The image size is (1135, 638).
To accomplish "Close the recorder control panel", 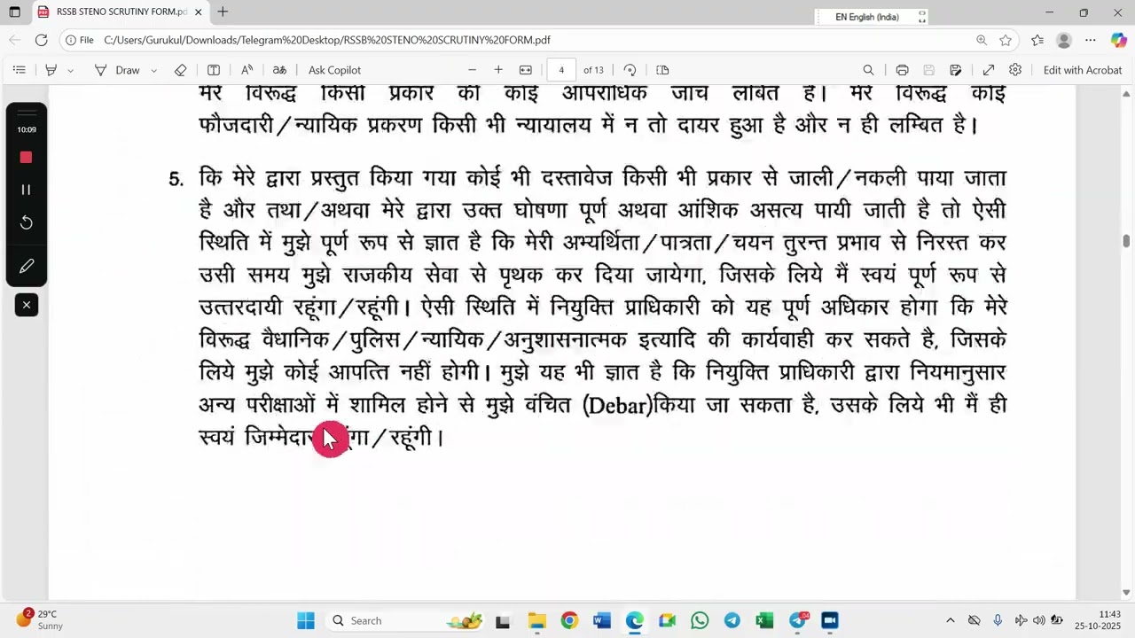I will (x=26, y=305).
